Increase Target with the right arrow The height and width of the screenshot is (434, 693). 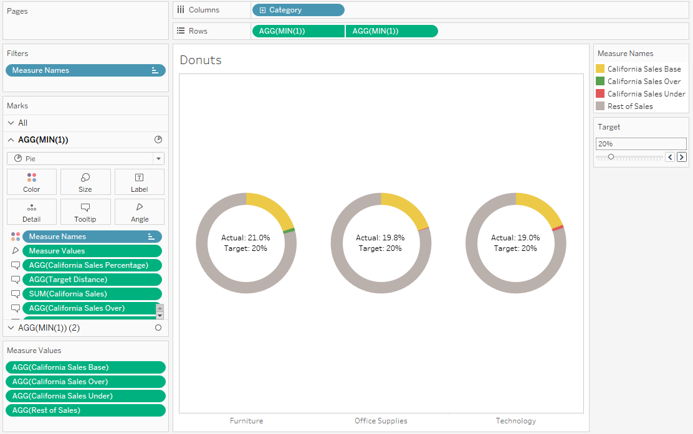pos(682,157)
